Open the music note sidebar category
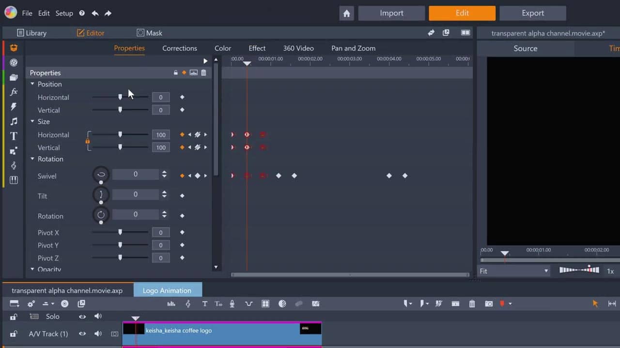 [x=14, y=121]
